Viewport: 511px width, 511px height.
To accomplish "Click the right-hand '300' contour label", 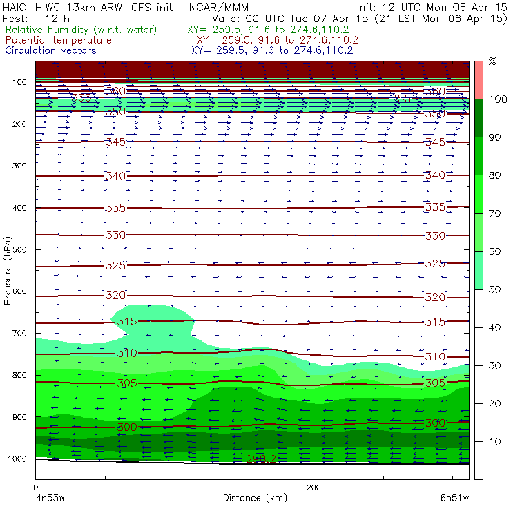I will coord(435,423).
